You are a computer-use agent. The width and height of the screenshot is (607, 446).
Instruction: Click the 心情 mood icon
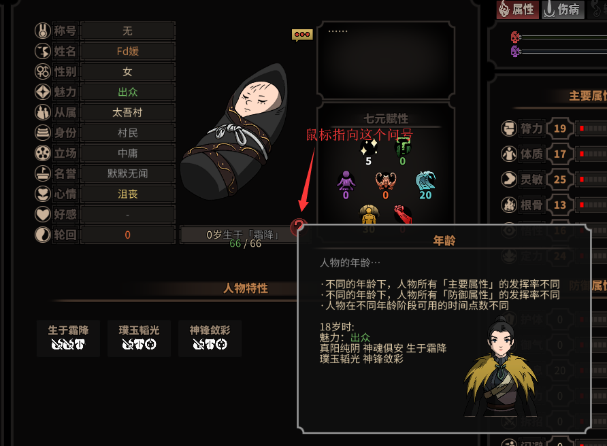(43, 194)
